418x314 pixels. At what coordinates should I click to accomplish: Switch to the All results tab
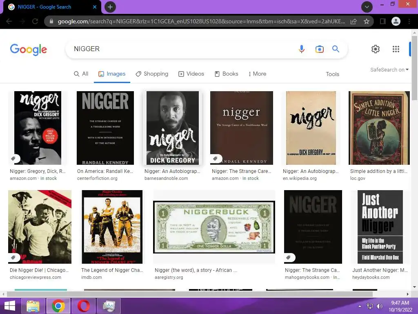click(81, 74)
